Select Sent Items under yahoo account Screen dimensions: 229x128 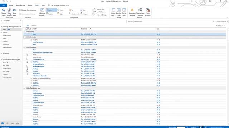(x=6, y=65)
